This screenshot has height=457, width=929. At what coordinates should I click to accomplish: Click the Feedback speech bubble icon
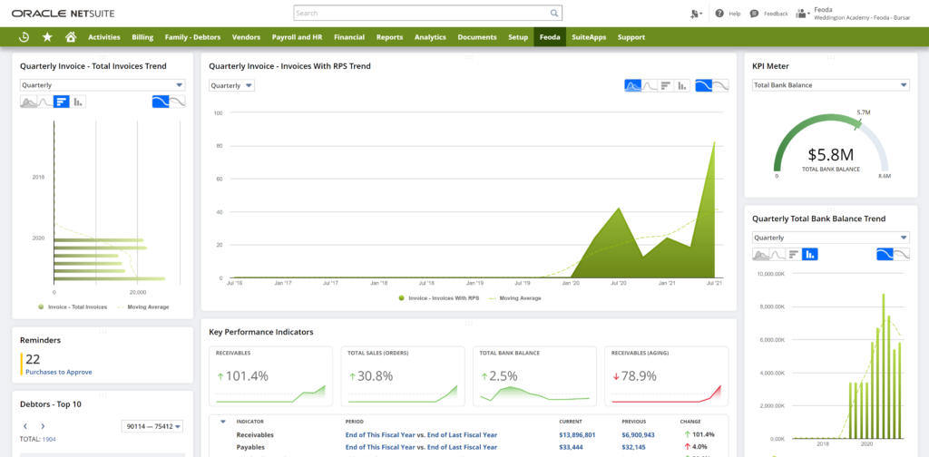tap(754, 13)
